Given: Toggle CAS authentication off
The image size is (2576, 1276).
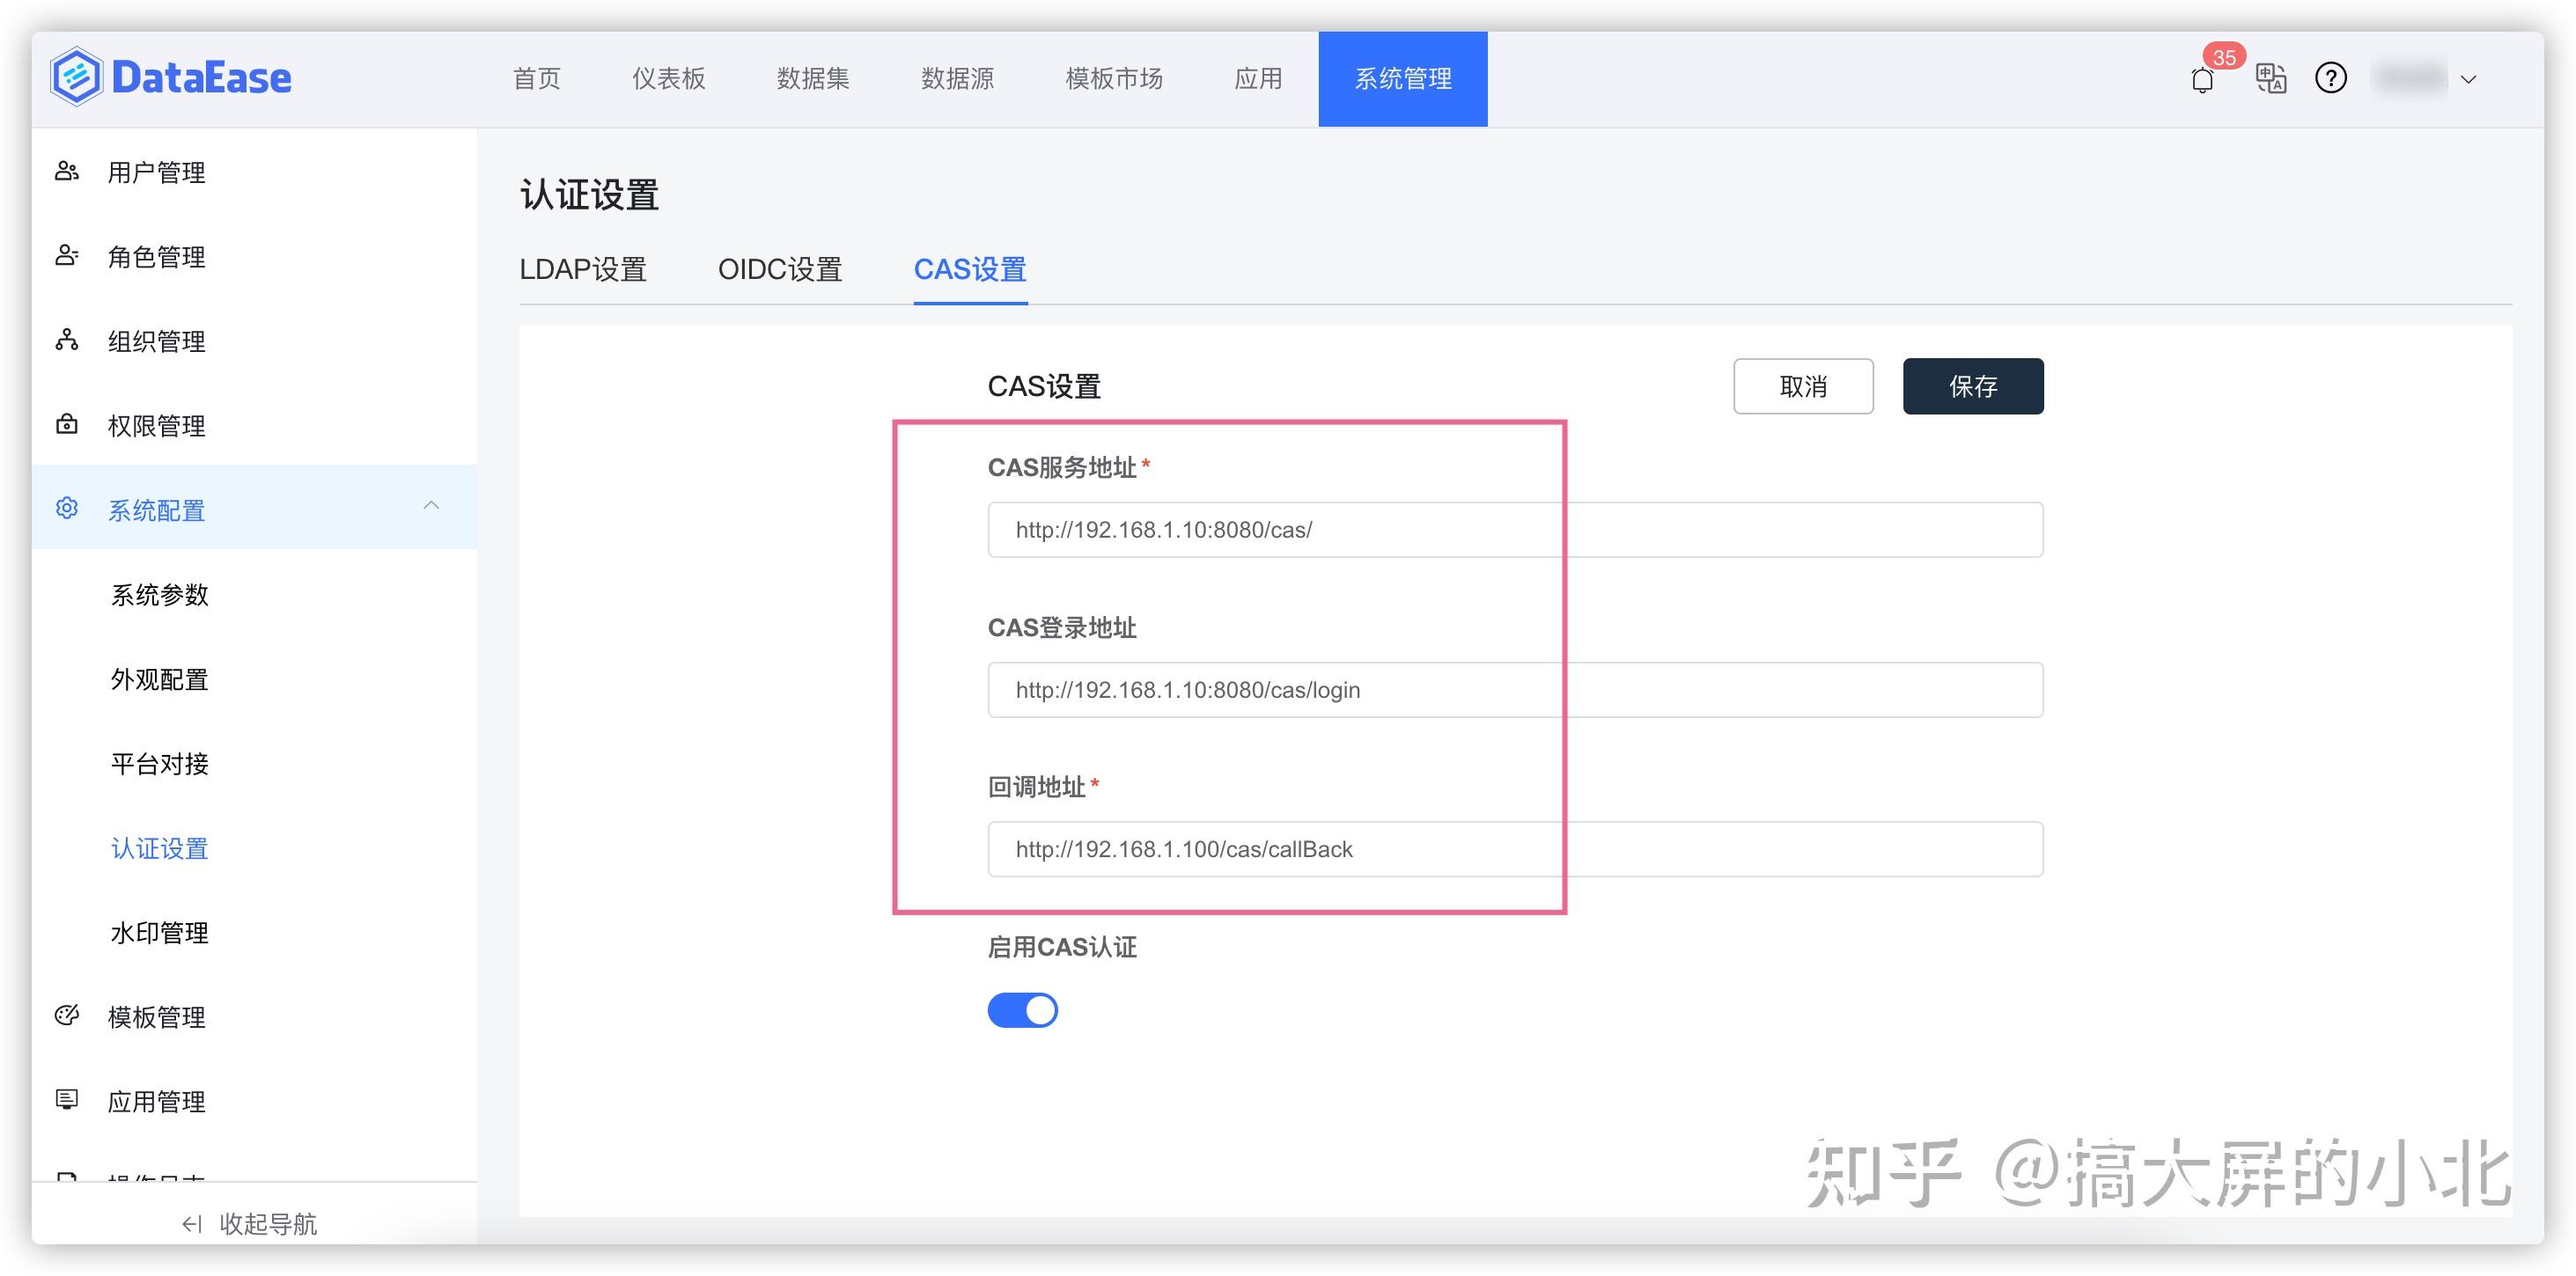Looking at the screenshot, I should coord(1022,1009).
